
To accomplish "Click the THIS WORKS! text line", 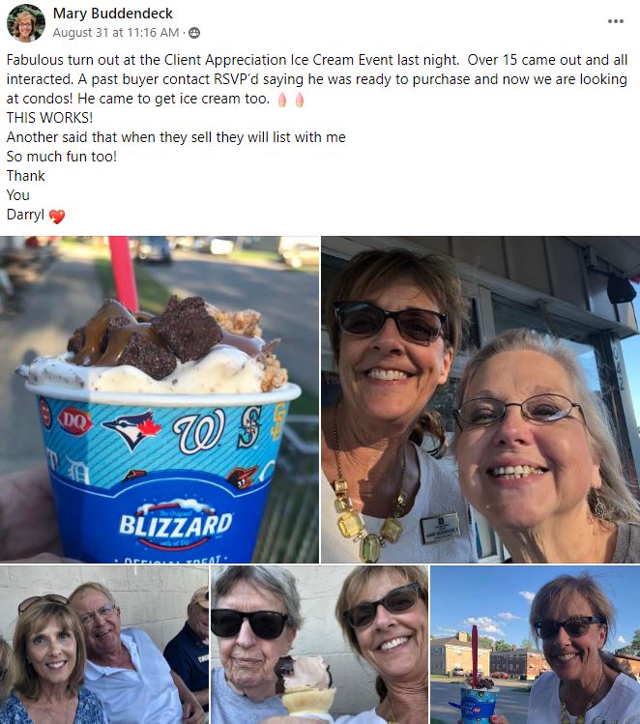I will 50,118.
